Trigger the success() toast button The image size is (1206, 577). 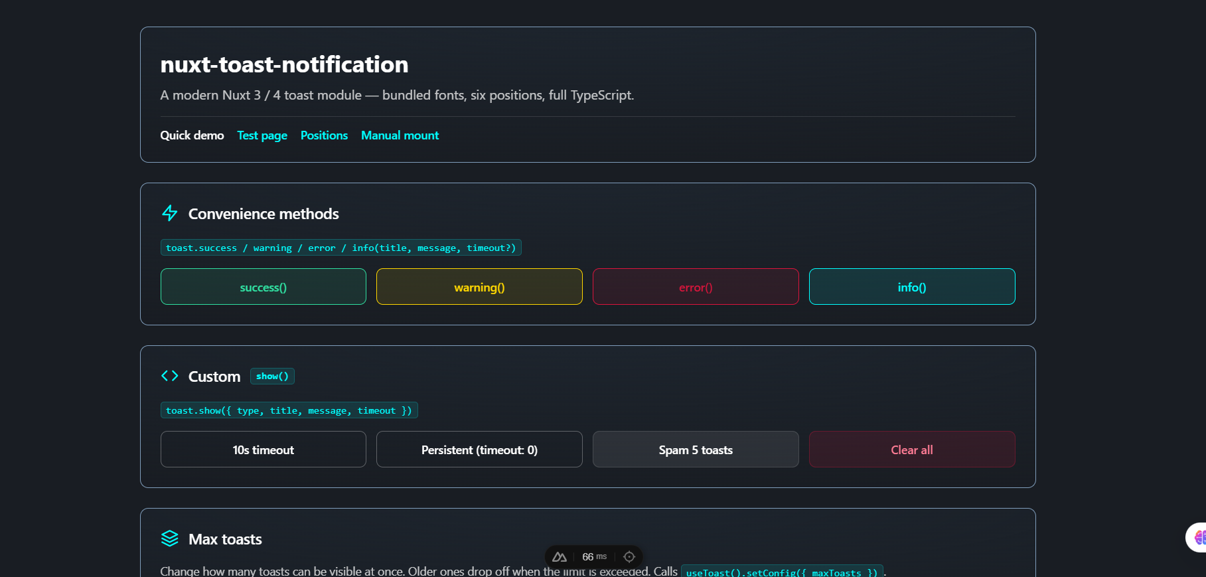coord(264,287)
